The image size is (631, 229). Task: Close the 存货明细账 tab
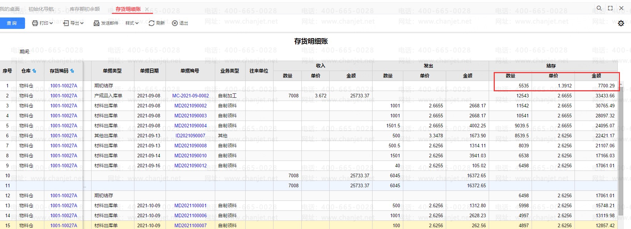(x=147, y=9)
